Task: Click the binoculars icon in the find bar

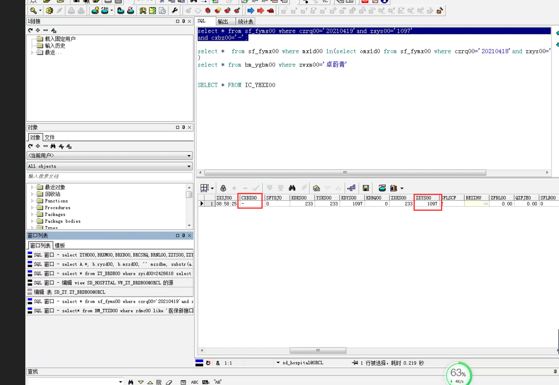Action: pyautogui.click(x=131, y=382)
